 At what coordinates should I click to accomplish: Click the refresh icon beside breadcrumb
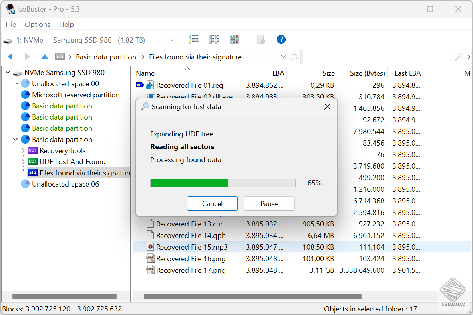(294, 57)
